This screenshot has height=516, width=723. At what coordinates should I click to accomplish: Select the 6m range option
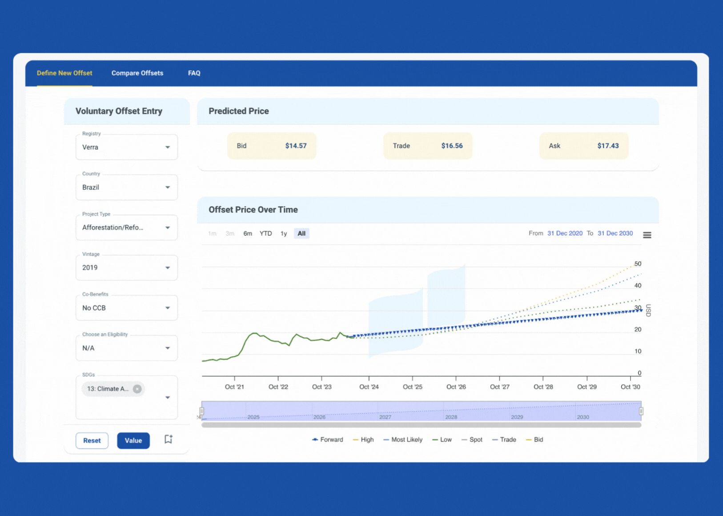(x=248, y=233)
